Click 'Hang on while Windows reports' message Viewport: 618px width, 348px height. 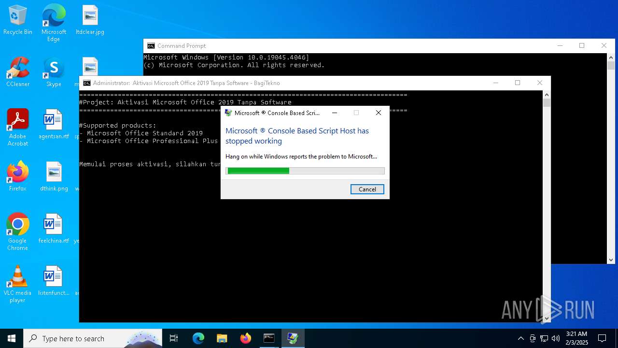[301, 157]
